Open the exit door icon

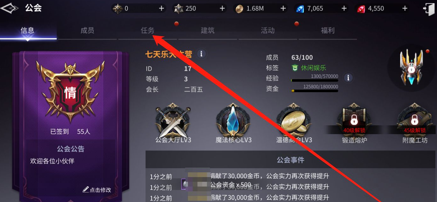click(429, 9)
